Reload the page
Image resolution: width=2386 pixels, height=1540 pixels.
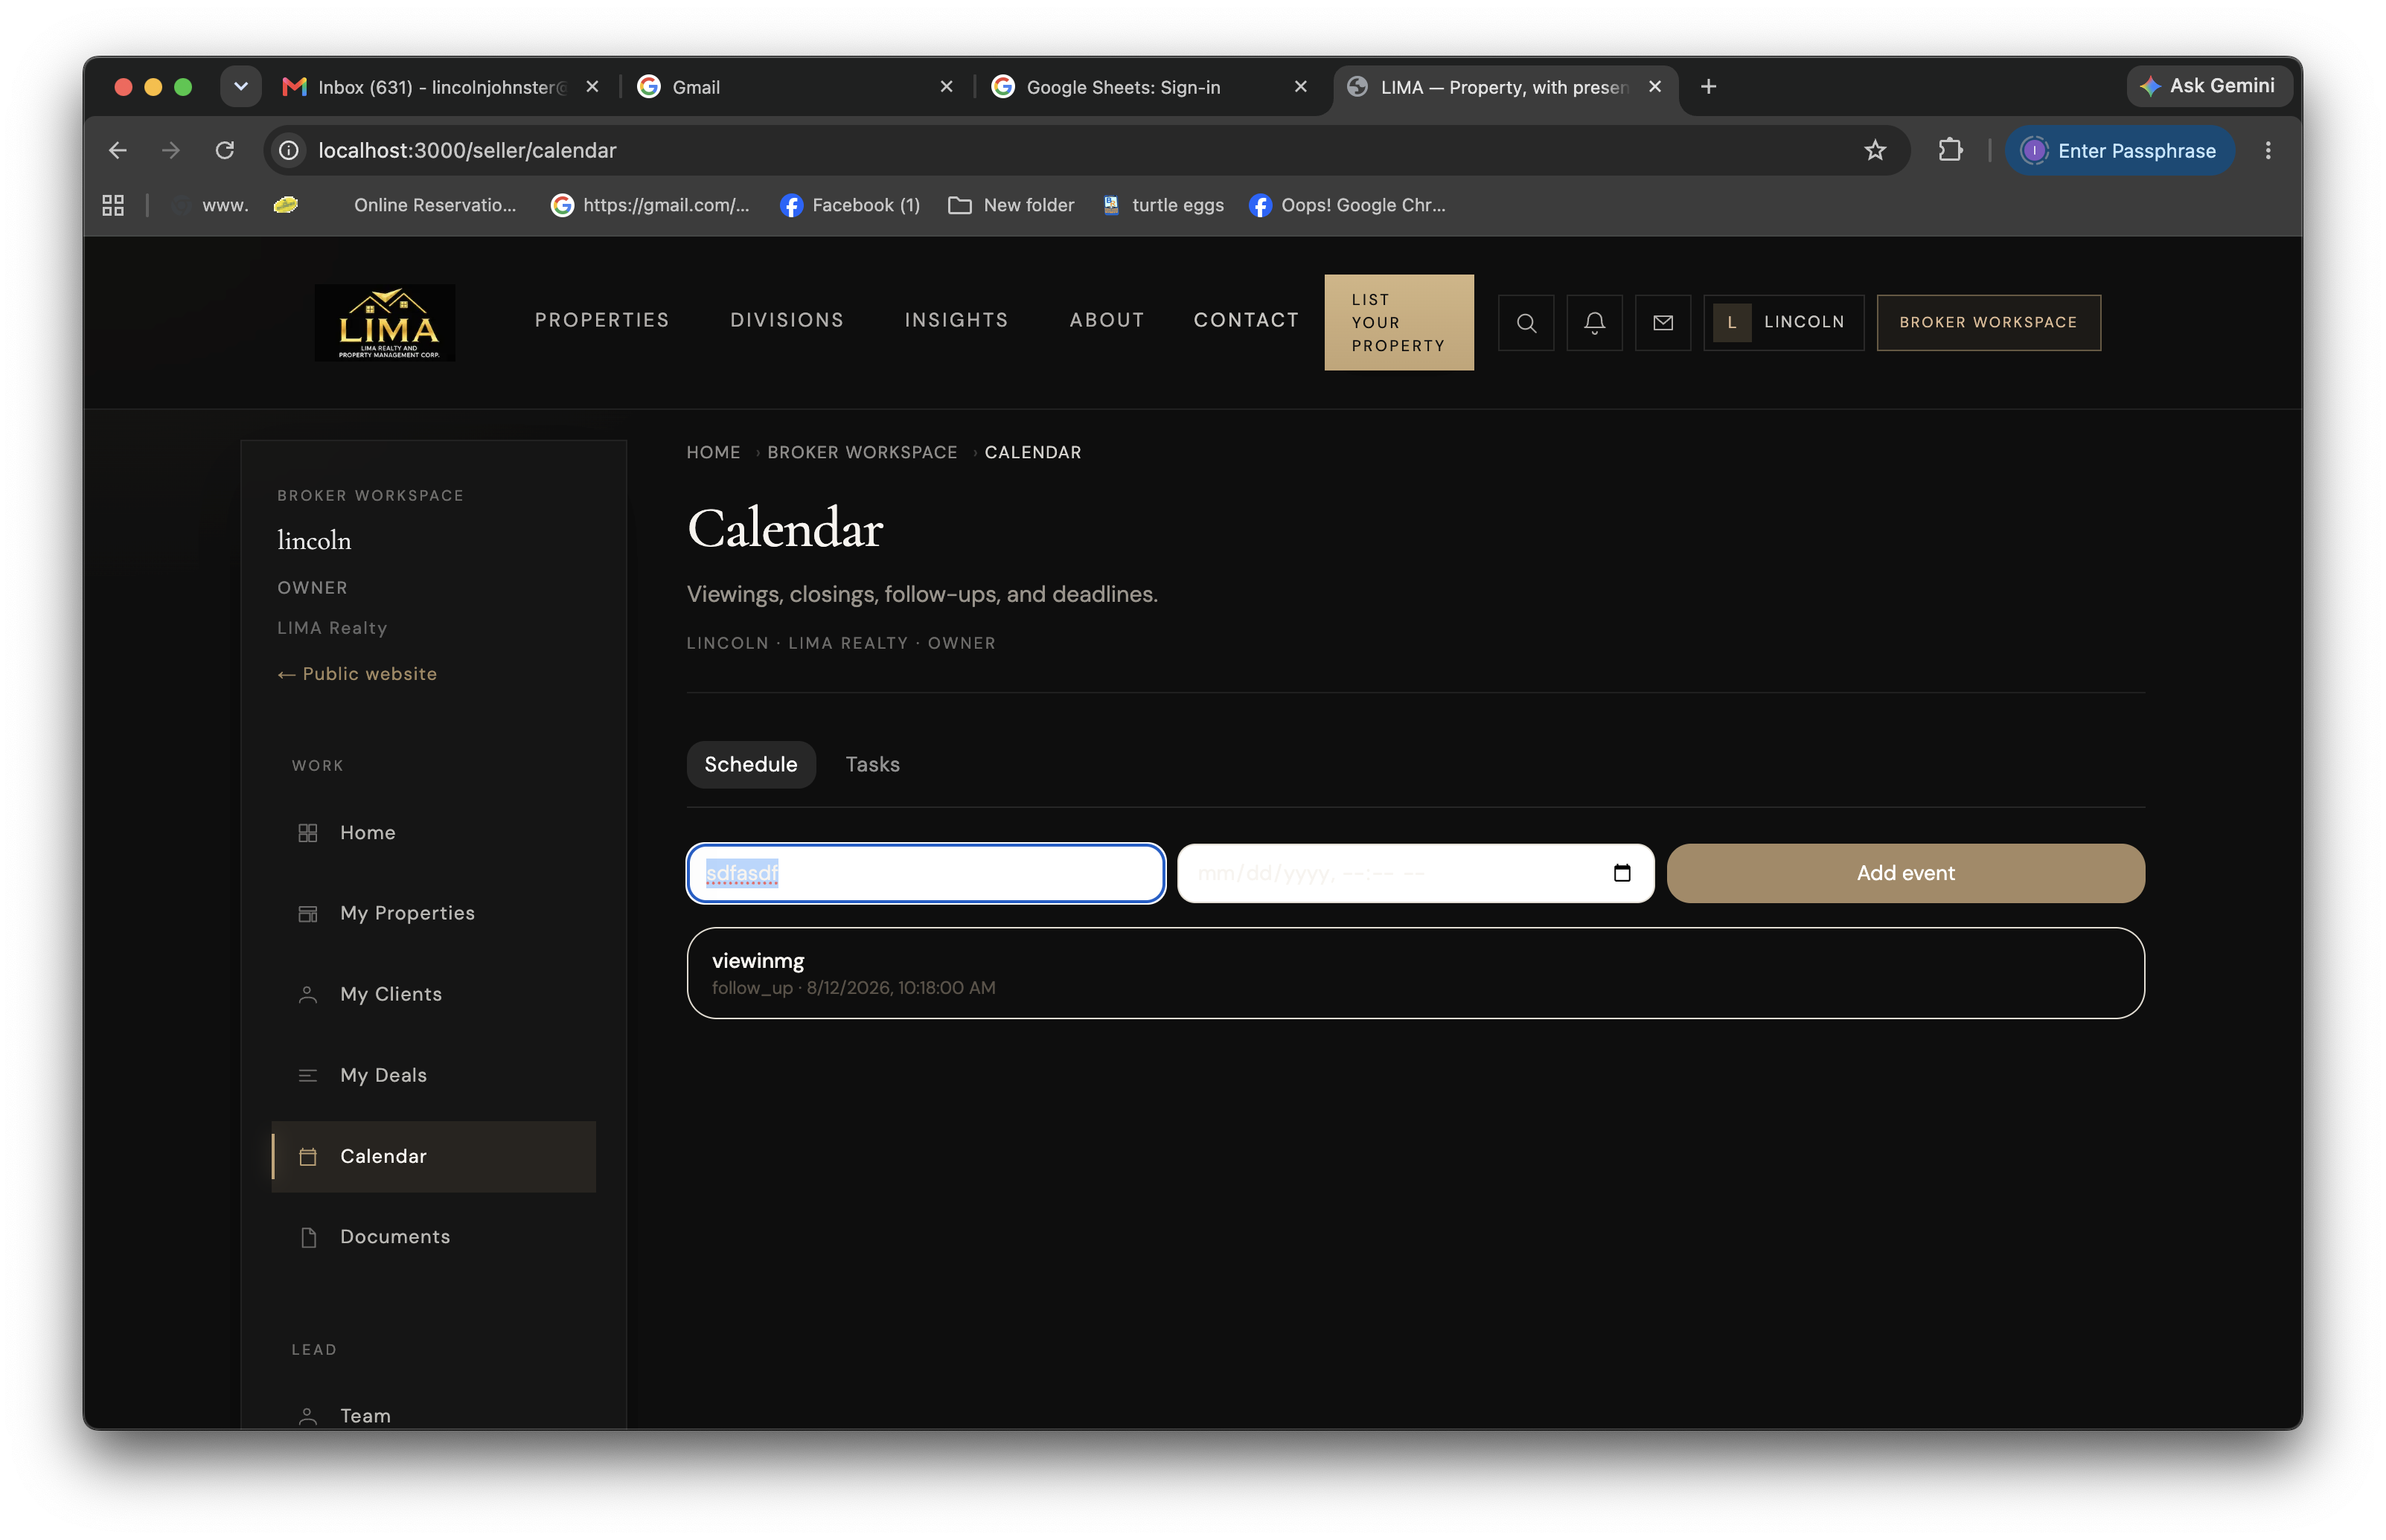225,150
